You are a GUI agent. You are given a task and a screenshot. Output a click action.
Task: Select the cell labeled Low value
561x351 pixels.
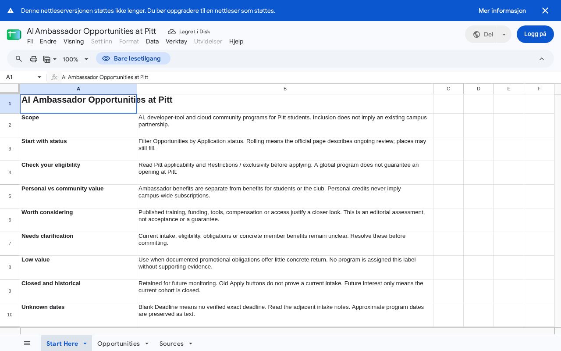78,267
